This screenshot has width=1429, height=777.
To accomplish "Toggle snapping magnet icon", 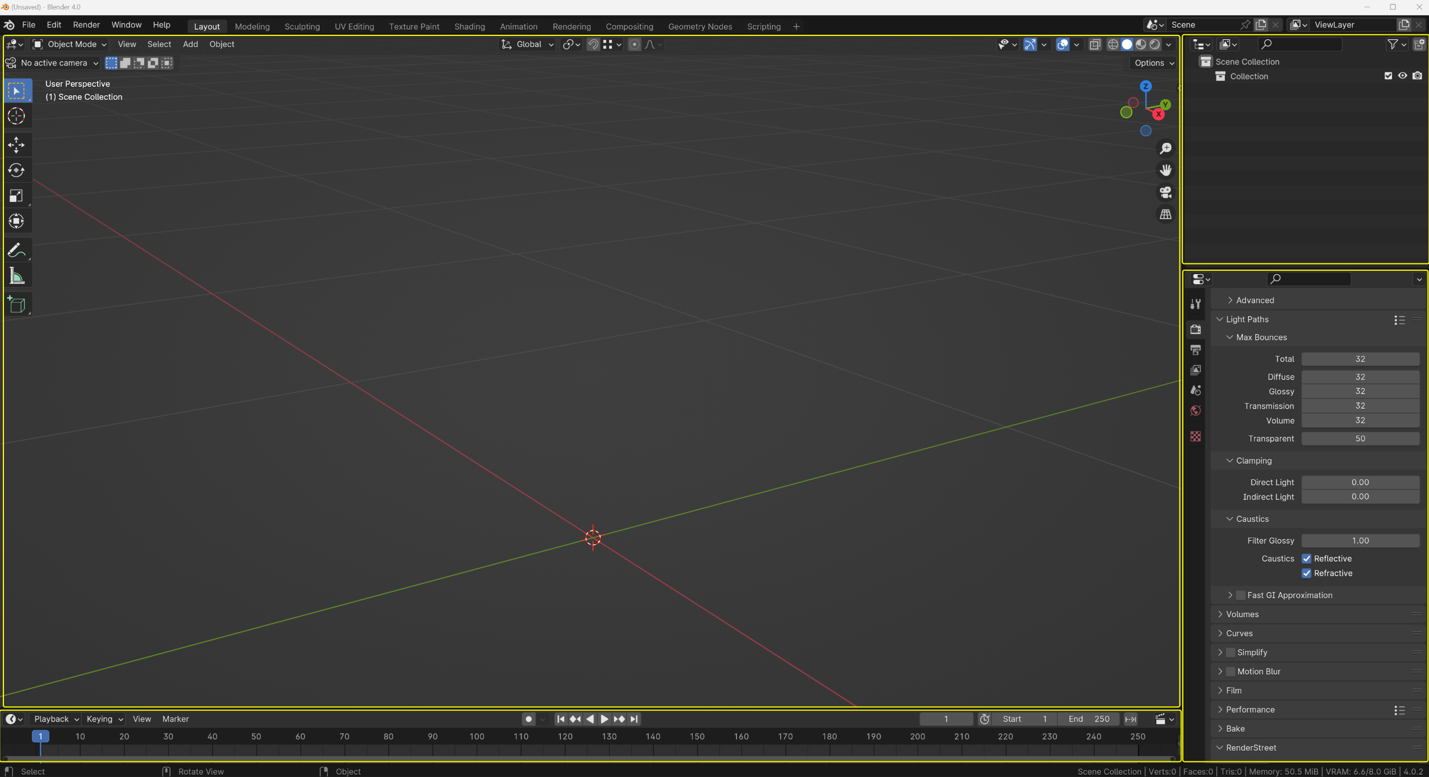I will (x=593, y=44).
